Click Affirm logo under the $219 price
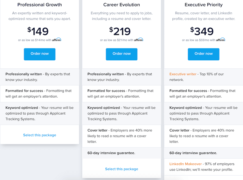The height and width of the screenshot is (180, 243). [x=138, y=40]
